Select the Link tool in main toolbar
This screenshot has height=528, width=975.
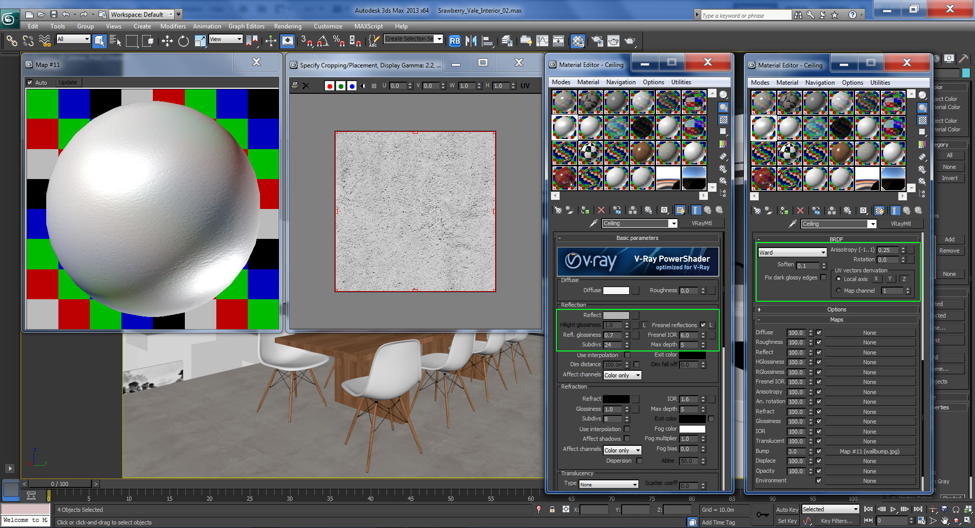(11, 41)
